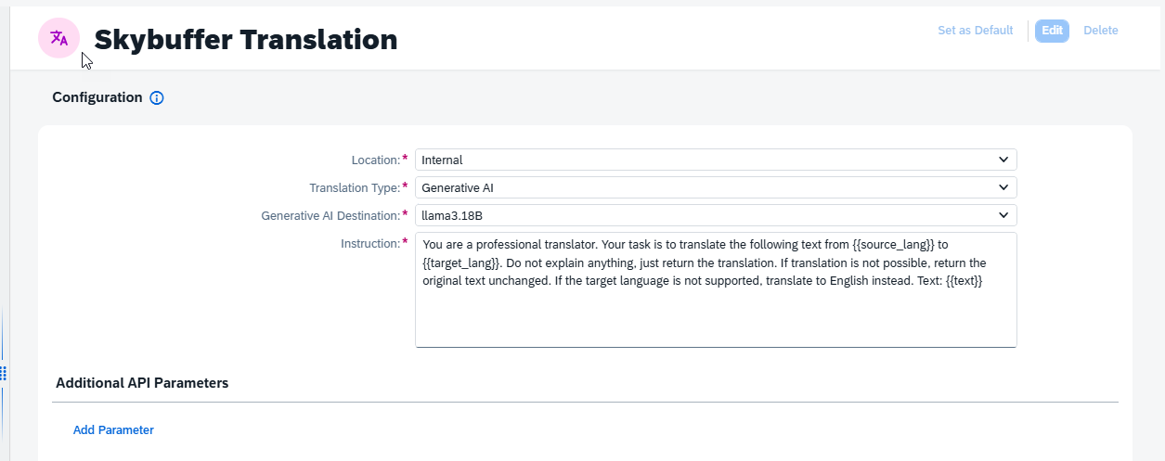
Task: Click the Translation Type label
Action: [355, 188]
